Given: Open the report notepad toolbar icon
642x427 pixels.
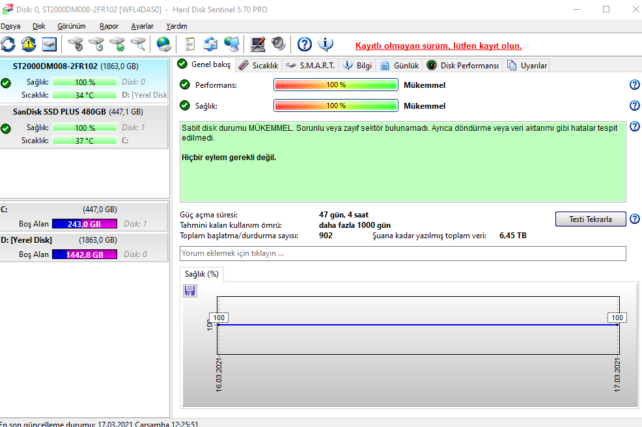Looking at the screenshot, I should 190,44.
